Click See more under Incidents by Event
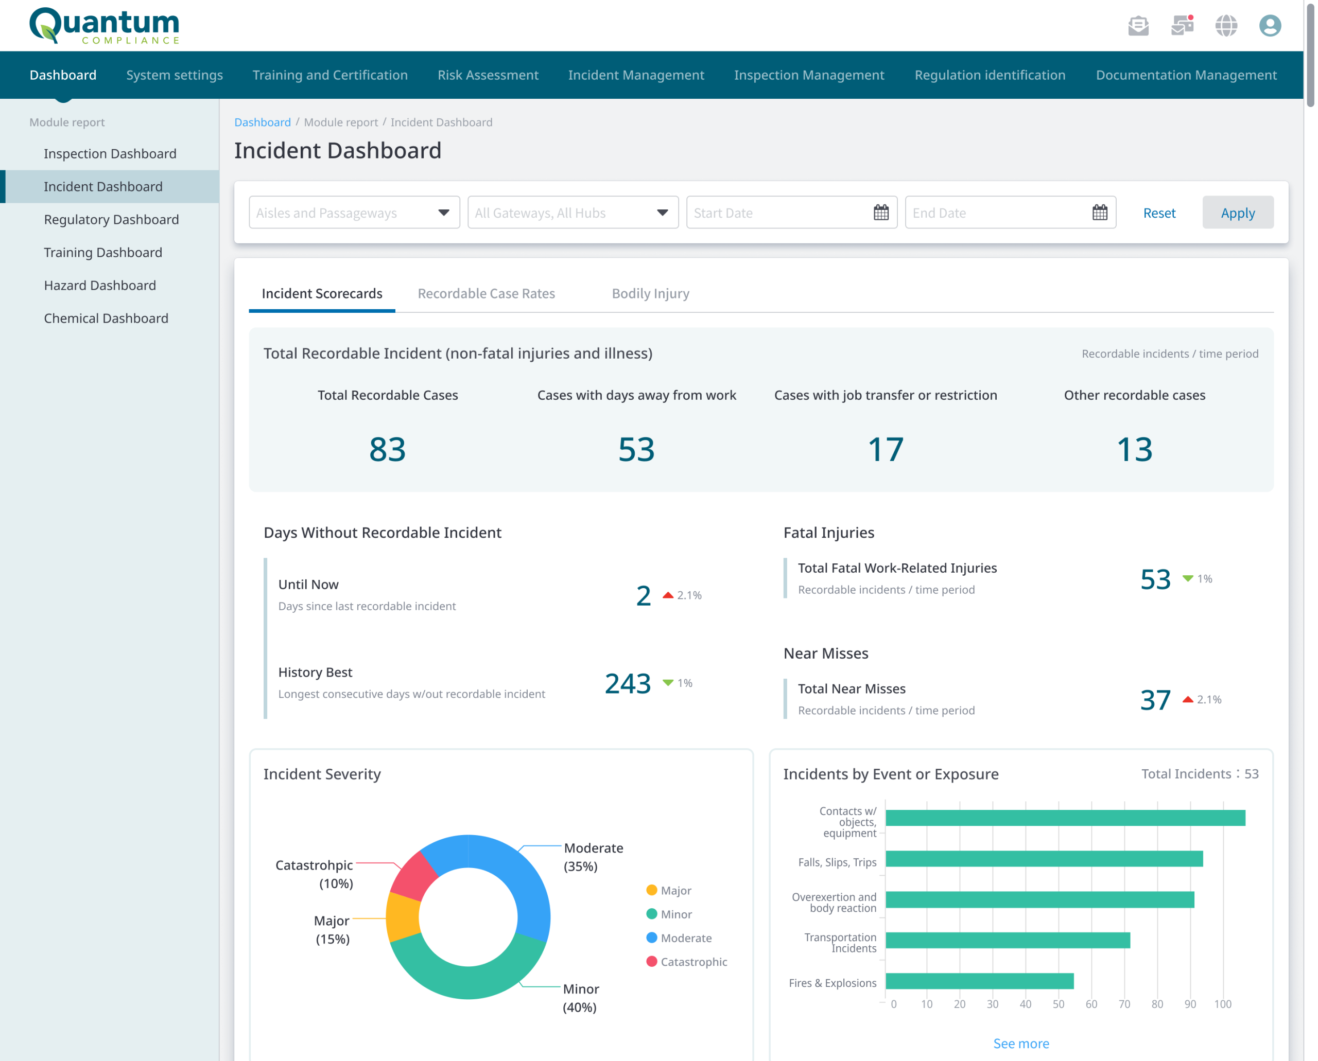1318x1061 pixels. [x=1021, y=1044]
